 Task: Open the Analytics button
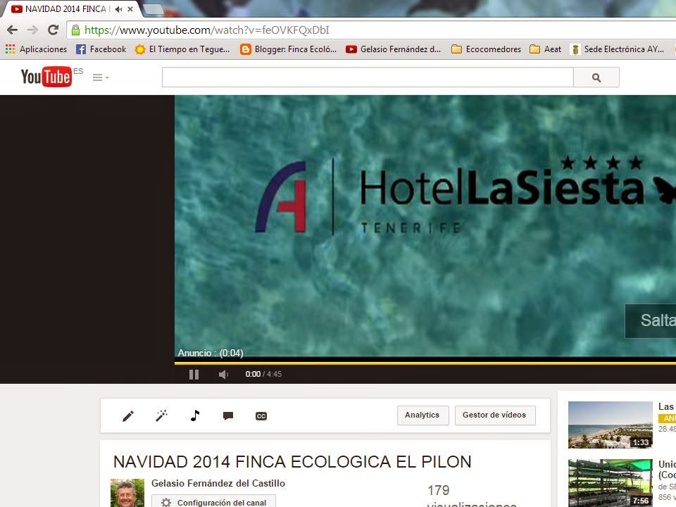tap(423, 415)
